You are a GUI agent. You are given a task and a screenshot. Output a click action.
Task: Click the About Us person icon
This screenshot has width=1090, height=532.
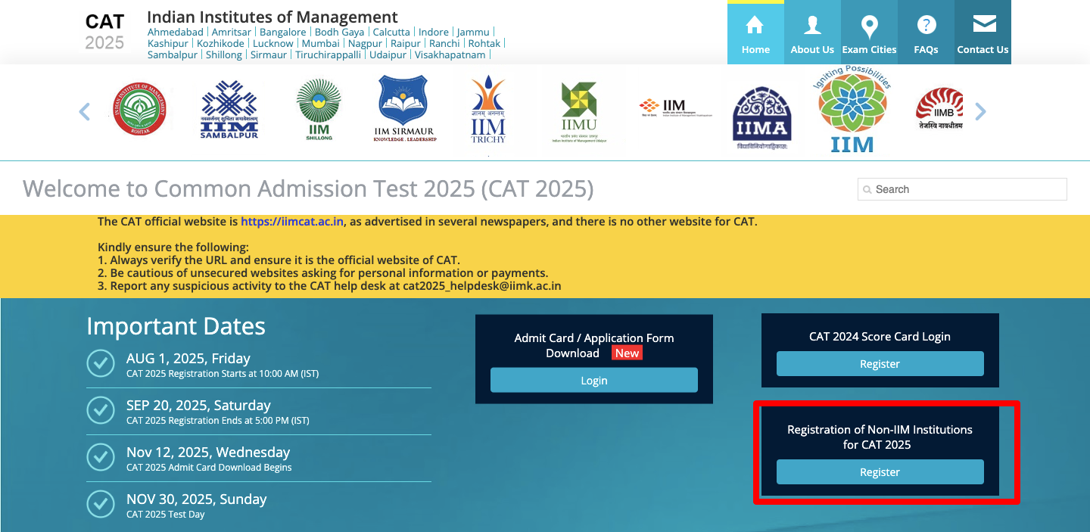click(811, 24)
